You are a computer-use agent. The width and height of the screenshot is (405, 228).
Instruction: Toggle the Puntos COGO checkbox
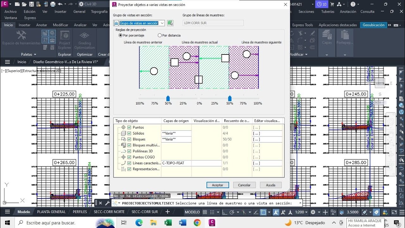129,157
